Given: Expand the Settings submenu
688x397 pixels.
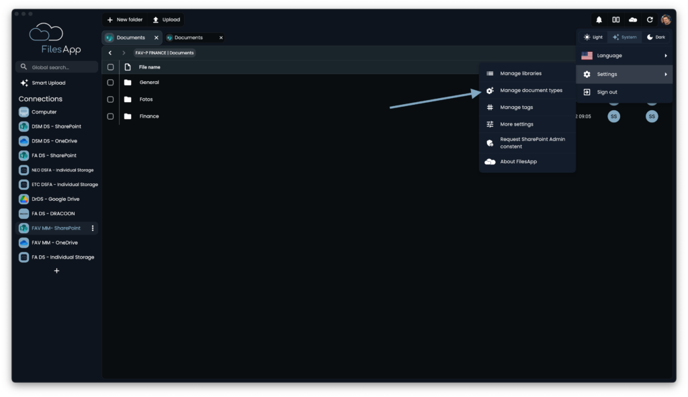Looking at the screenshot, I should (624, 74).
